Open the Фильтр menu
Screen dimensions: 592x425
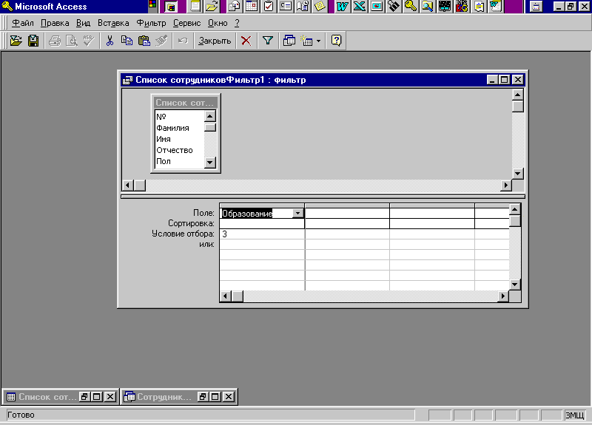(x=151, y=23)
